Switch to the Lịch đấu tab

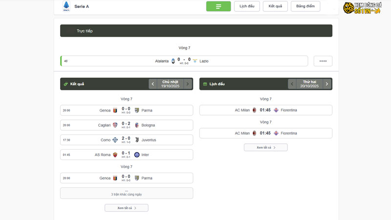click(x=247, y=6)
